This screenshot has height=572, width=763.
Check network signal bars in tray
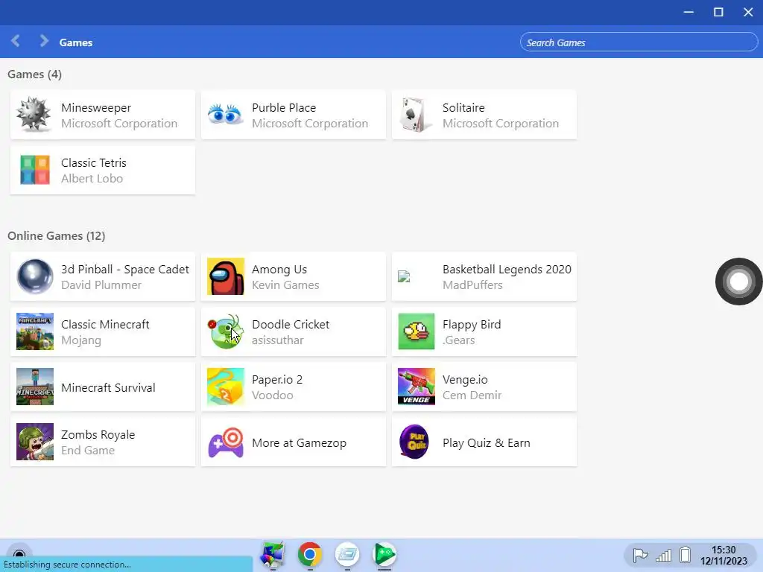tap(663, 555)
